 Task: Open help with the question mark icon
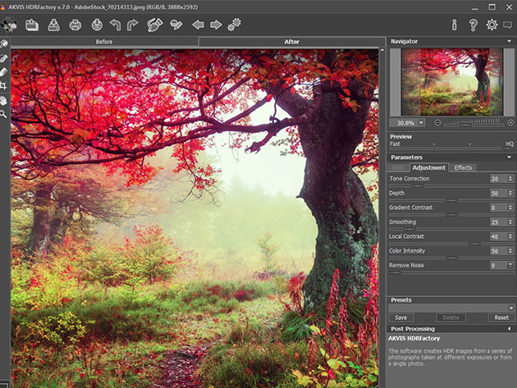(473, 25)
